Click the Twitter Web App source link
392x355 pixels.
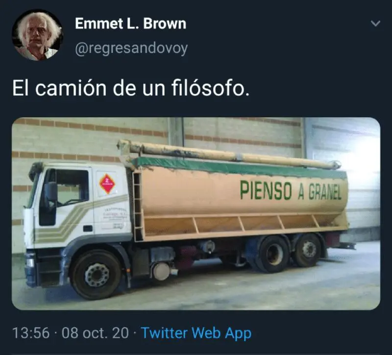(196, 333)
